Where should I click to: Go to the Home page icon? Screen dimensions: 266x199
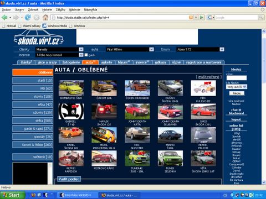click(45, 18)
